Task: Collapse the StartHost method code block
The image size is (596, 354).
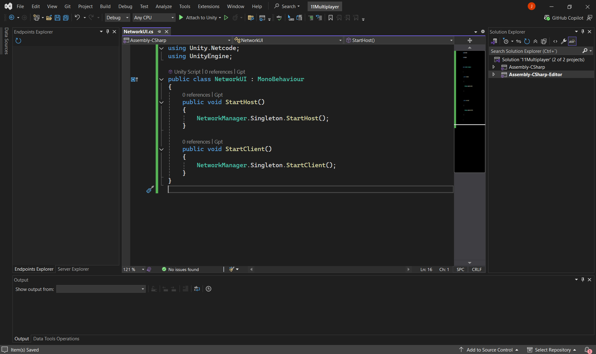Action: tap(162, 102)
